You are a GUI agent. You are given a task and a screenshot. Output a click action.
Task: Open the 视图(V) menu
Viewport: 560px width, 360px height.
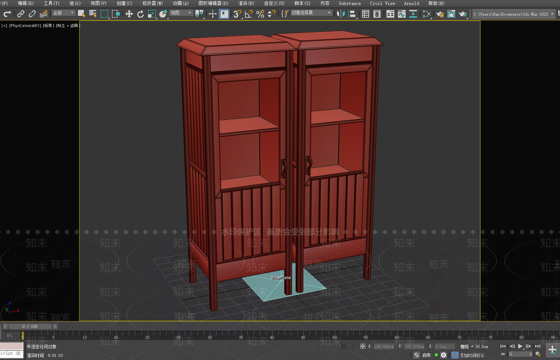tap(98, 3)
